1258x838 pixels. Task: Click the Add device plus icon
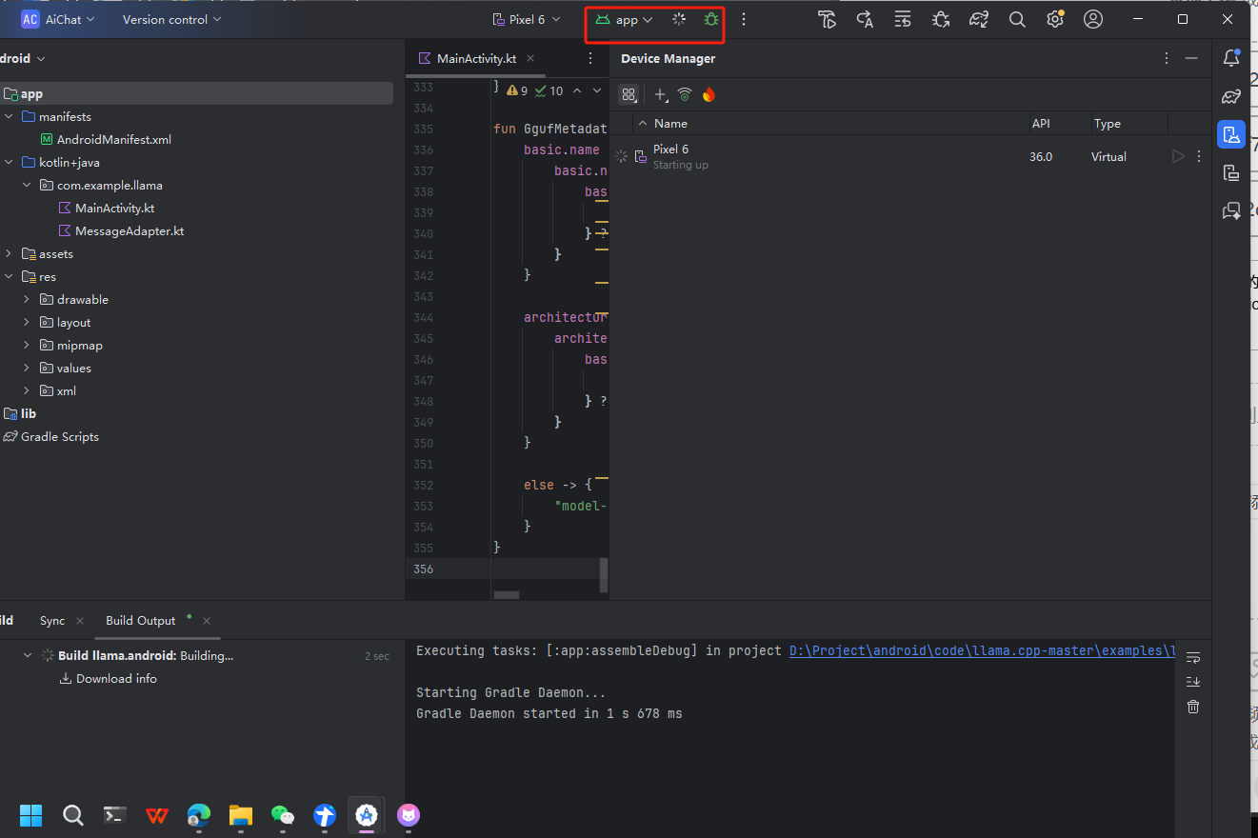[x=660, y=94]
